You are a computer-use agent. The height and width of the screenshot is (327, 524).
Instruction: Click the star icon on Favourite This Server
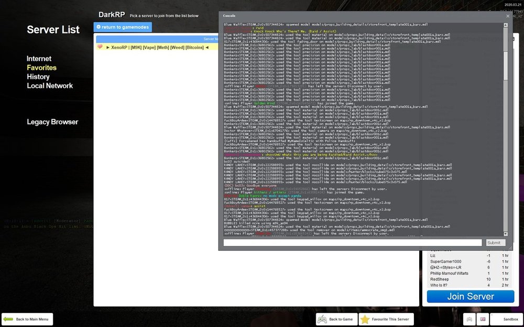(x=364, y=319)
